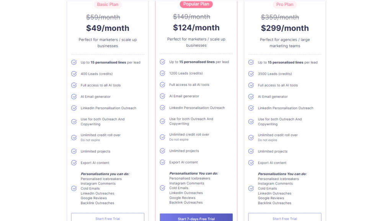Viewport: 392px width, 221px height.
Task: Click the $124/month price heading
Action: [196, 28]
